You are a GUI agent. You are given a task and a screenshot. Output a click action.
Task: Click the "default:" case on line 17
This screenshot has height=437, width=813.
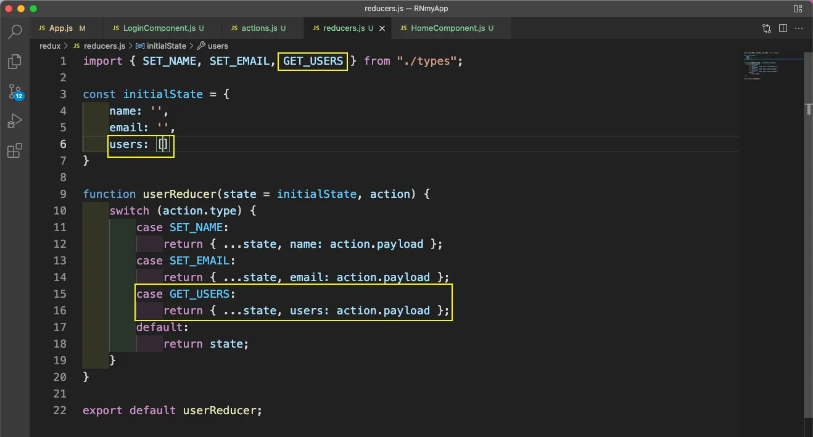[163, 327]
